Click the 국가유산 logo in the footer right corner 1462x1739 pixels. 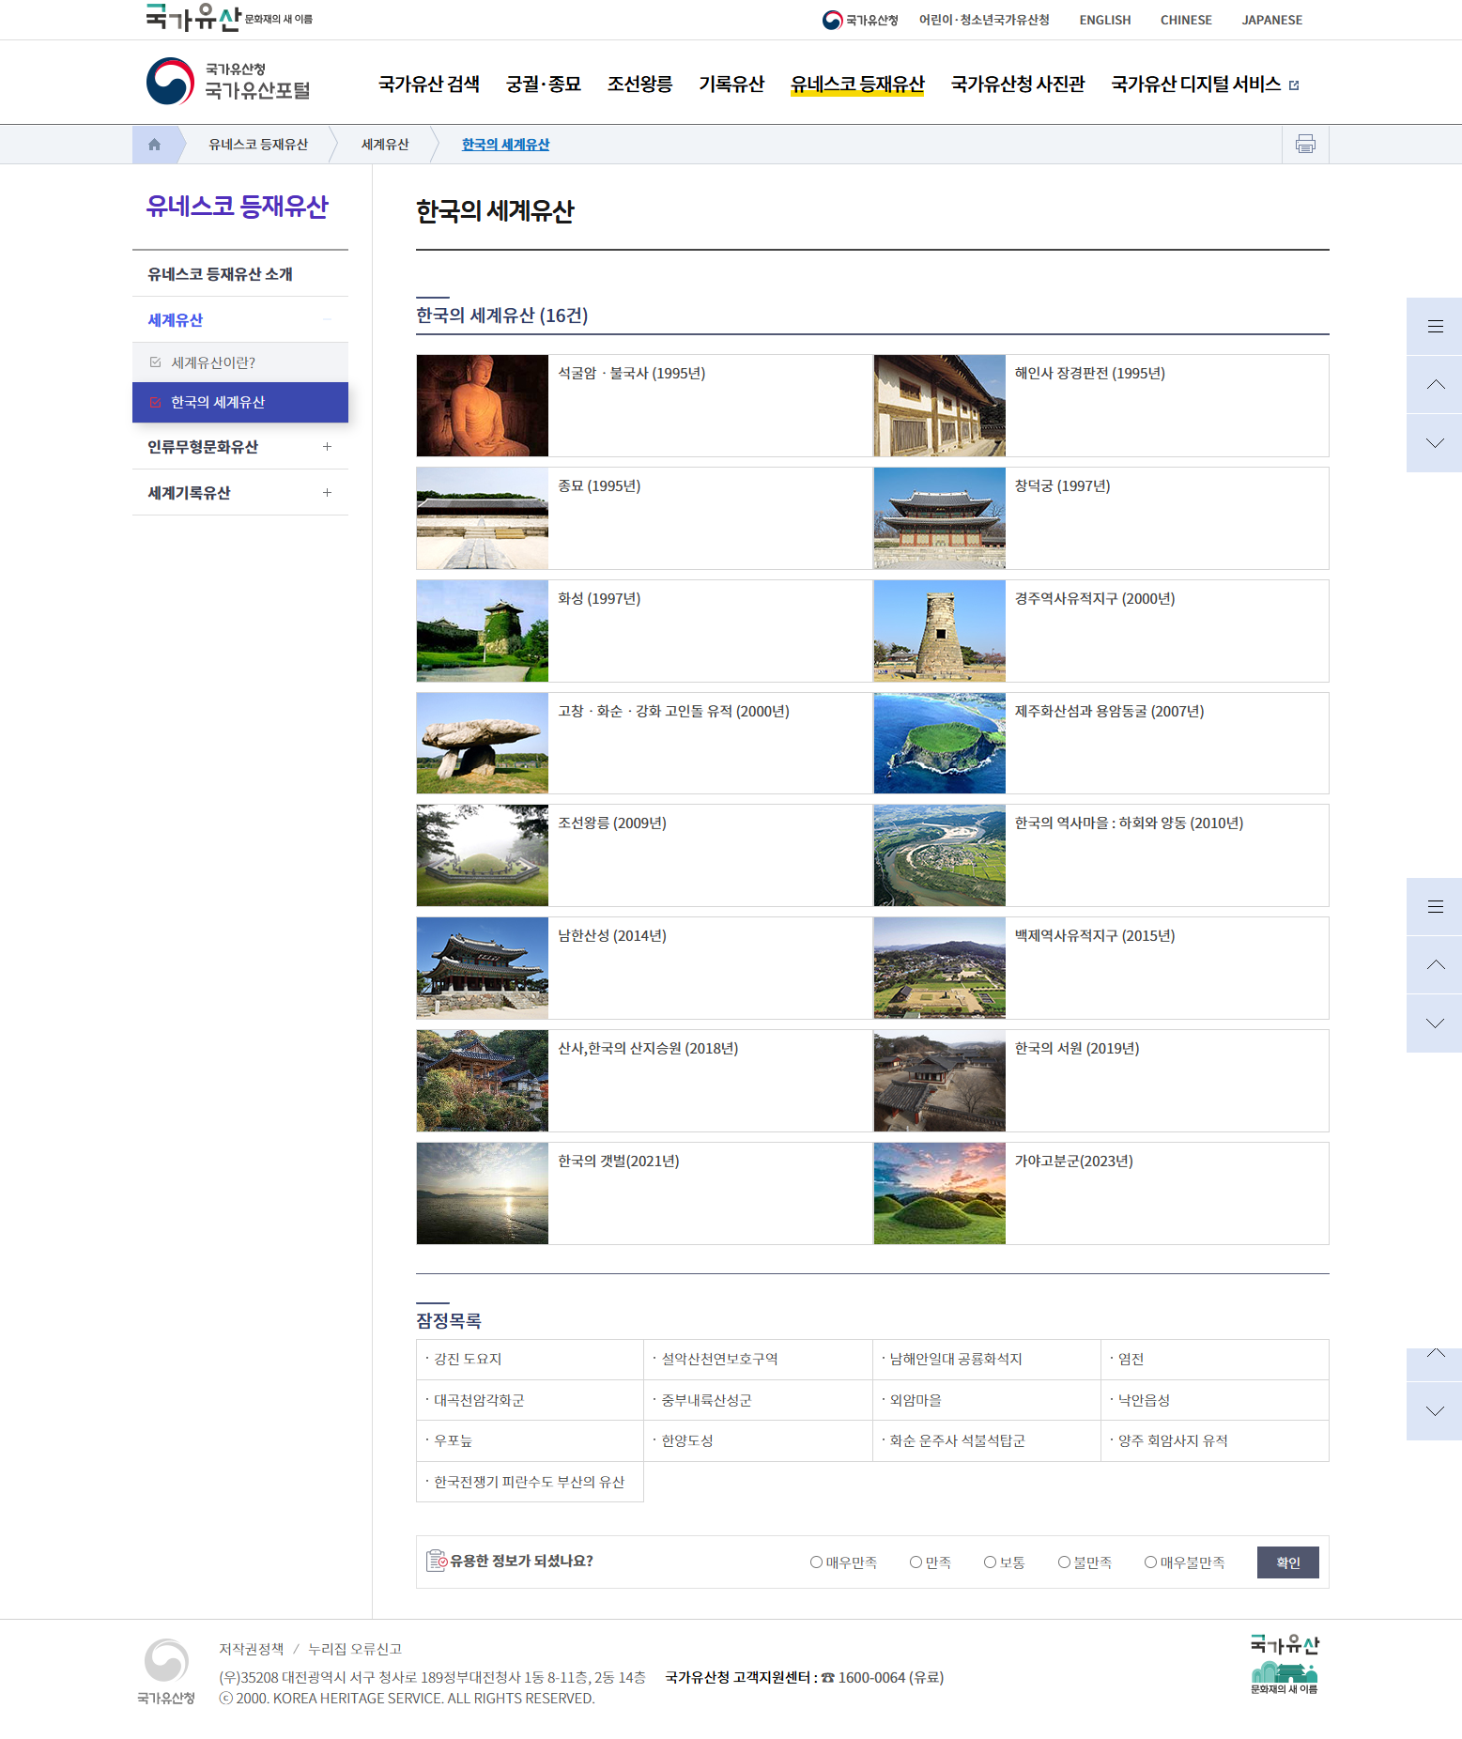[1284, 1664]
